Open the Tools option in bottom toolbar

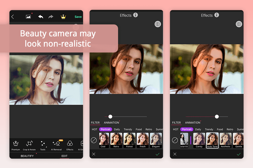point(43,146)
